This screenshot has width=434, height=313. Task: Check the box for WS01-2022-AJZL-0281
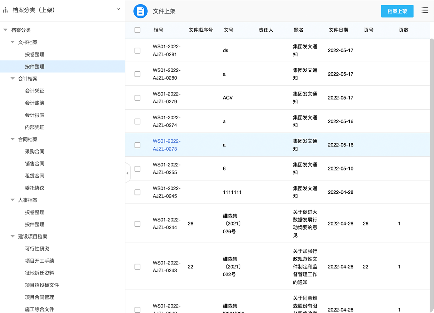pyautogui.click(x=138, y=50)
